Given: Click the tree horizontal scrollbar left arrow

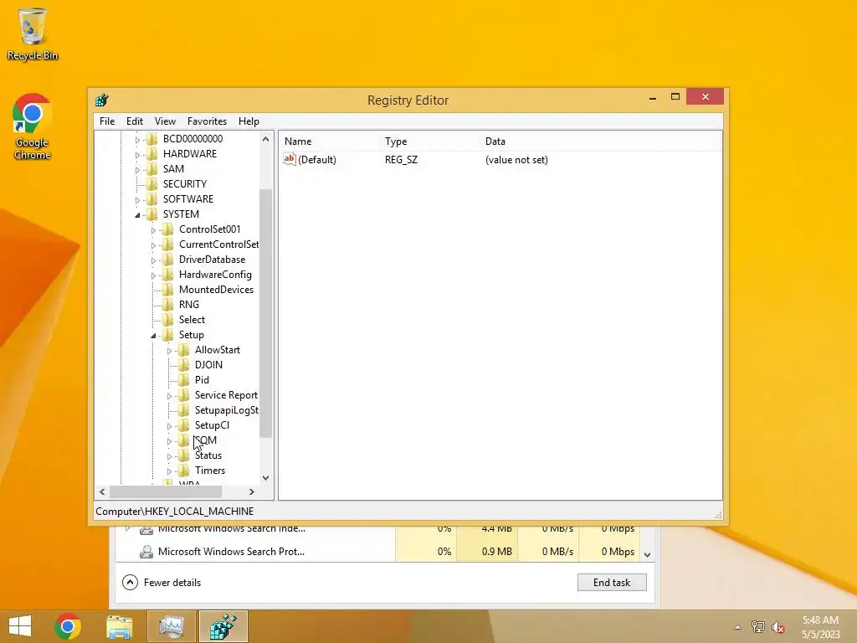Looking at the screenshot, I should coord(102,492).
